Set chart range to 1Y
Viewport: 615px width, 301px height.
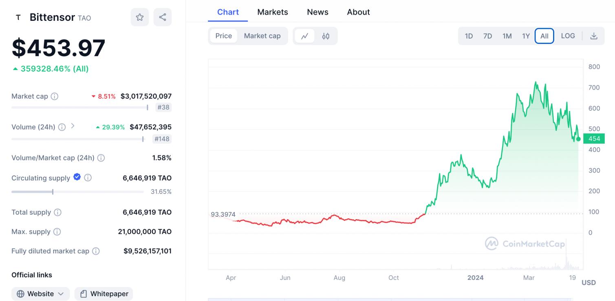coord(526,36)
